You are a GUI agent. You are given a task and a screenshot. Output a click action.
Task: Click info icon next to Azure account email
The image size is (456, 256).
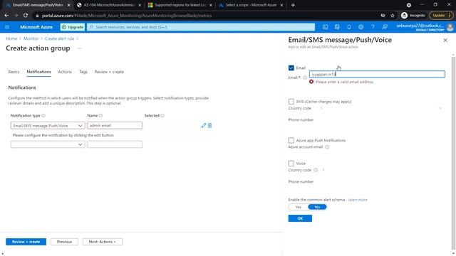click(327, 147)
